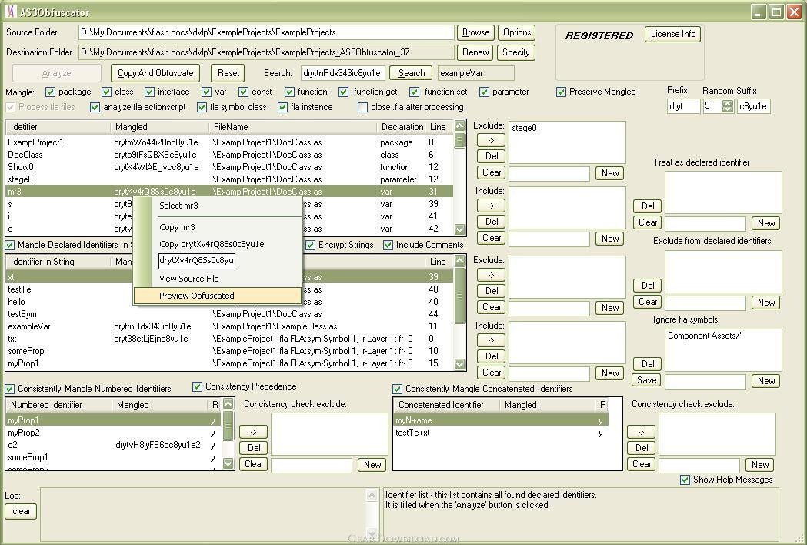The height and width of the screenshot is (545, 807).
Task: Click the Search button
Action: point(412,73)
